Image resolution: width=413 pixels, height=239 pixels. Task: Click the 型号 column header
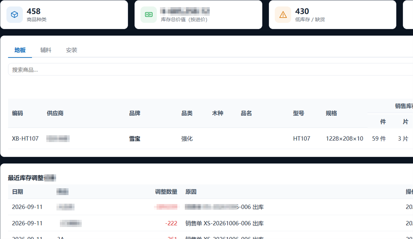299,113
